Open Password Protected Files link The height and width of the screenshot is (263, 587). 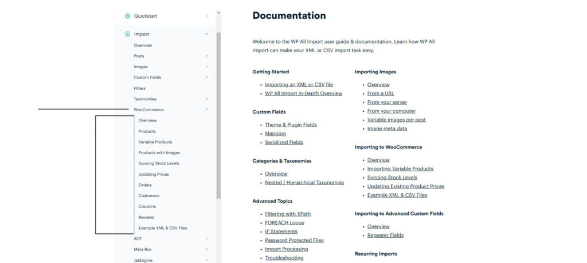(x=294, y=240)
